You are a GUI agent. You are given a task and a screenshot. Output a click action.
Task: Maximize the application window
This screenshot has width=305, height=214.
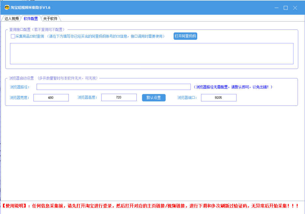pos(286,8)
